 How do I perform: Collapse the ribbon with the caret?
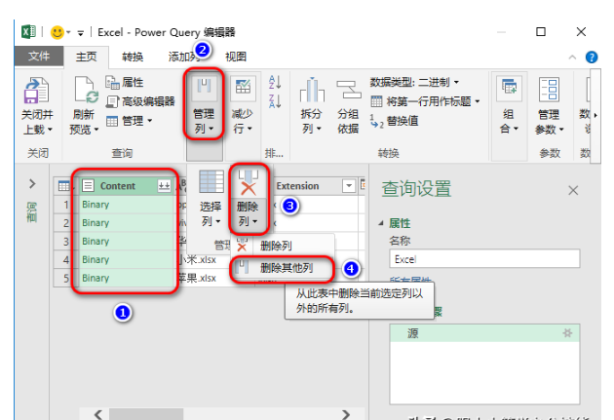click(572, 57)
